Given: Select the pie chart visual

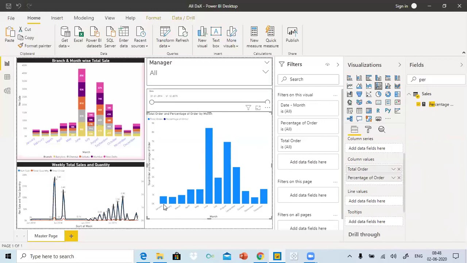Looking at the screenshot, I should tap(378, 94).
